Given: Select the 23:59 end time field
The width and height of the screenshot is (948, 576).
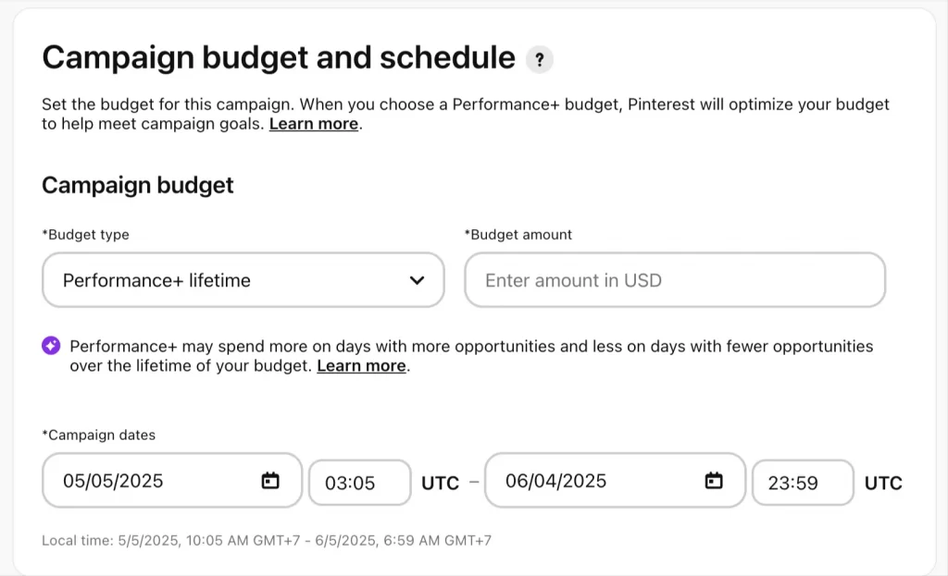Looking at the screenshot, I should (803, 483).
